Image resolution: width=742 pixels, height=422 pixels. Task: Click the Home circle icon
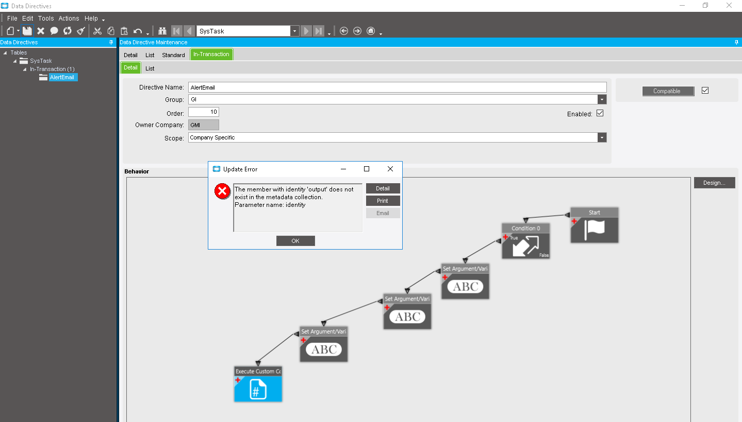[x=371, y=31]
